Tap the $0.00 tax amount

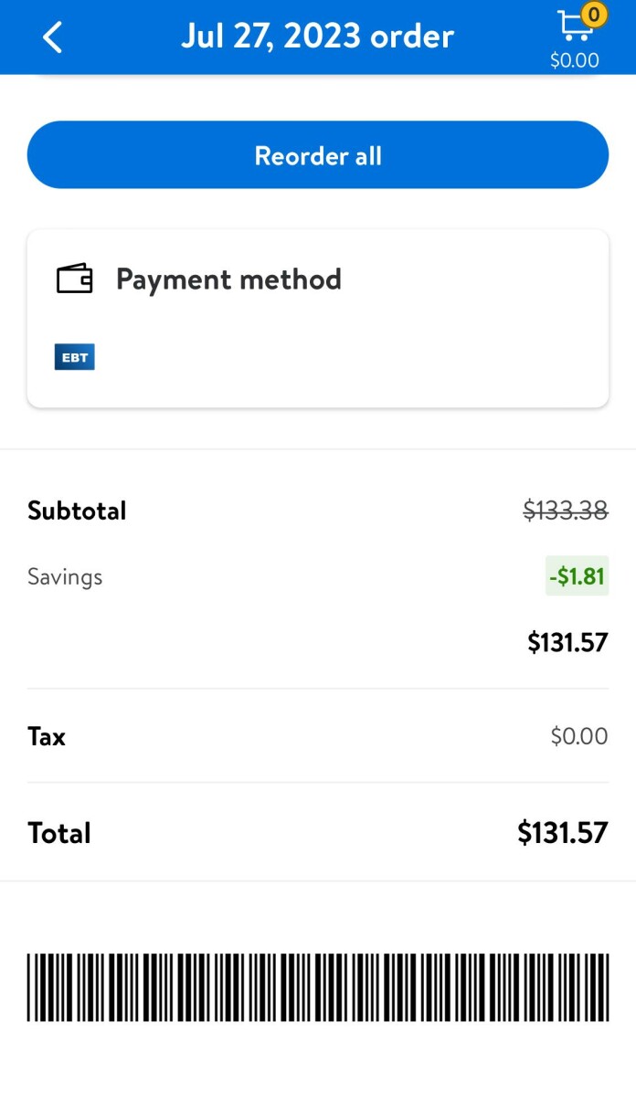[579, 736]
